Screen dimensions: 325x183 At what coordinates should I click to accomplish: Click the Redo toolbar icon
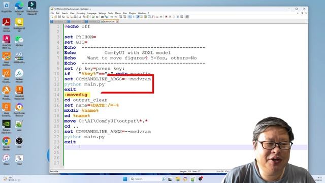pyautogui.click(x=97, y=17)
